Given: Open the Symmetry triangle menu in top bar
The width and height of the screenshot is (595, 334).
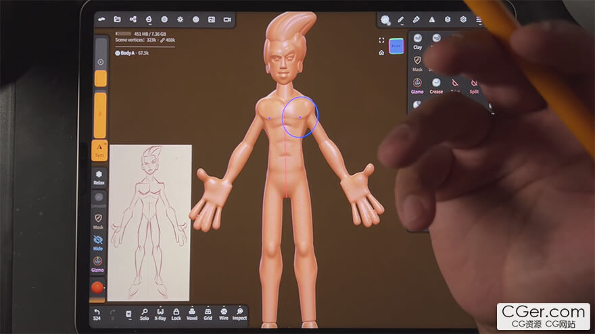Looking at the screenshot, I should 432,20.
